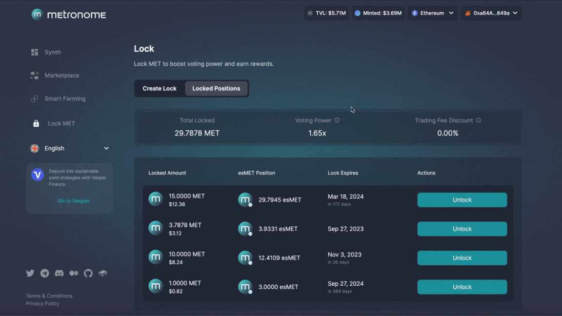Screen dimensions: 562x316
Task: Open the Telegram social icon
Action: pos(45,273)
